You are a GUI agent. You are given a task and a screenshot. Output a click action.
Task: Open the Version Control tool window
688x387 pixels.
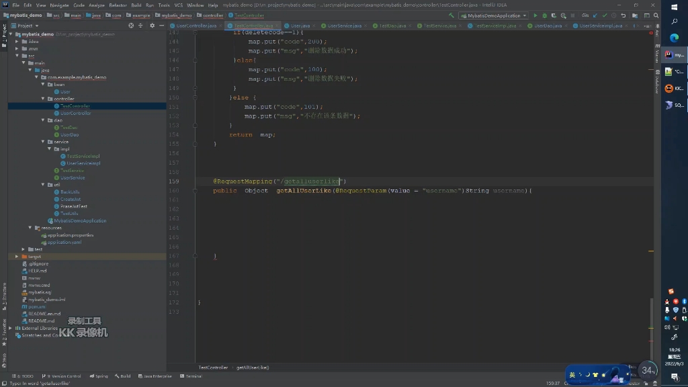pos(61,376)
